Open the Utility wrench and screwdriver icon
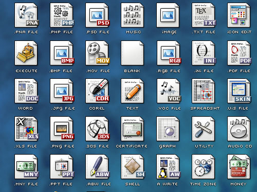Screen dimensions: 257x192 point(203,129)
